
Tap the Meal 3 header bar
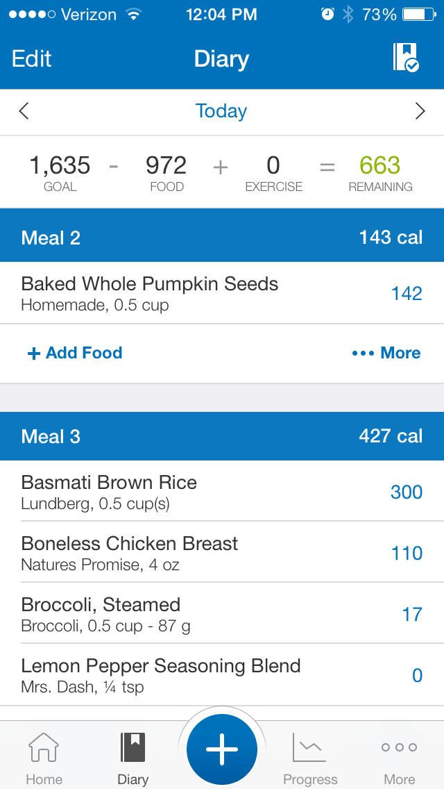tap(222, 436)
